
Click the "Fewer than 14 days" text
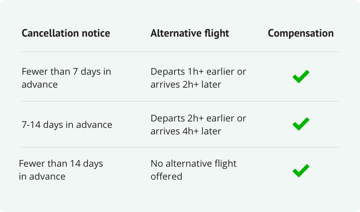pyautogui.click(x=61, y=164)
